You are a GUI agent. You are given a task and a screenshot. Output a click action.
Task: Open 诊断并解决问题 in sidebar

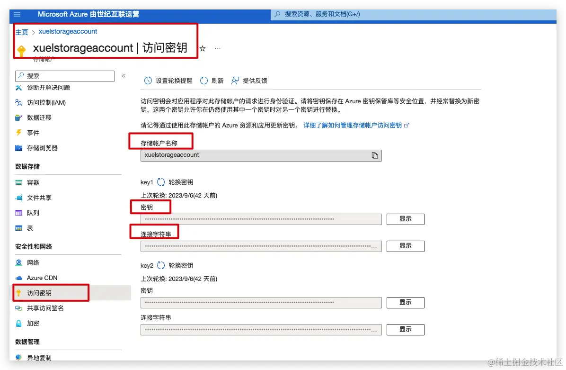coord(48,88)
